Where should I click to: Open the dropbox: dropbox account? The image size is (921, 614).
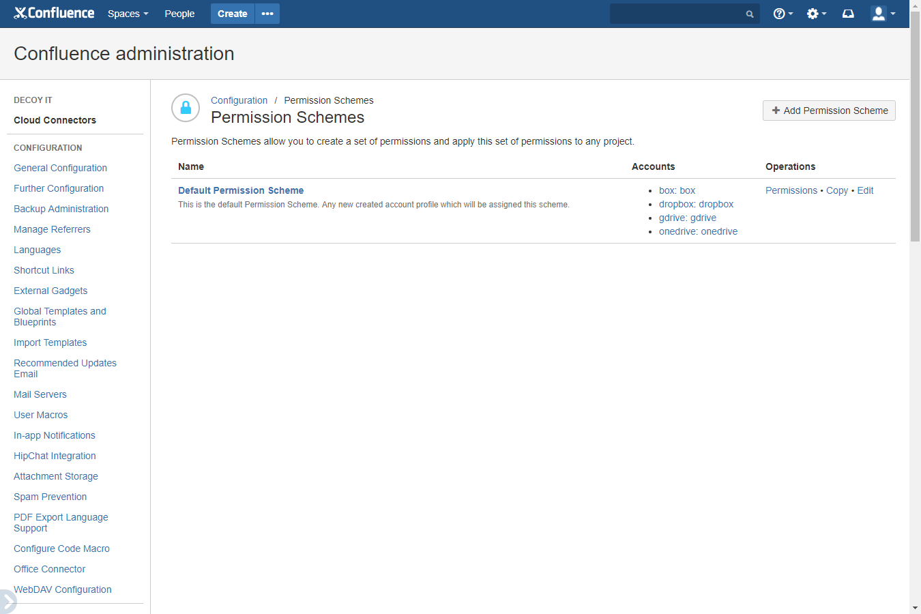(696, 204)
